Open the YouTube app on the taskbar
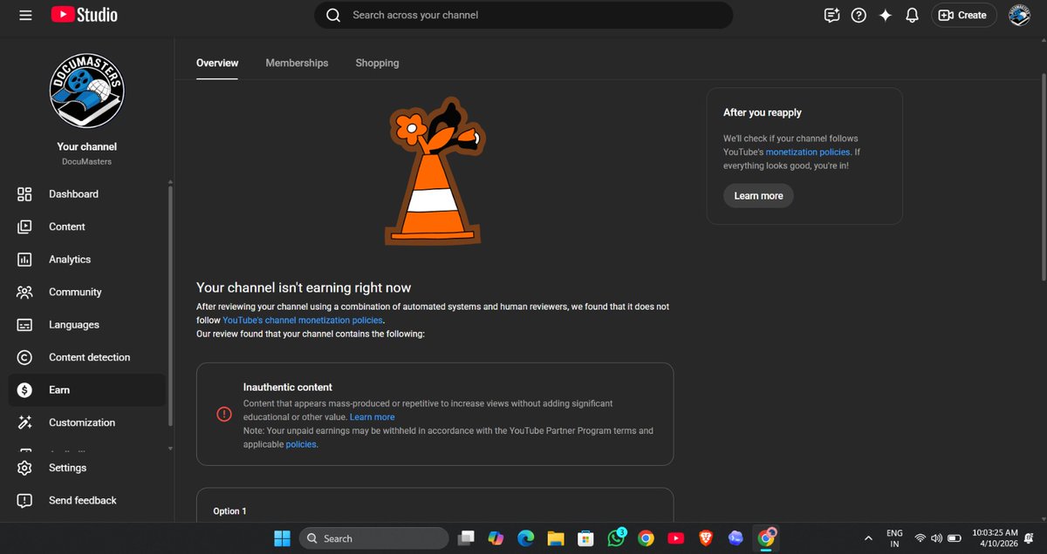The image size is (1047, 554). (x=675, y=538)
